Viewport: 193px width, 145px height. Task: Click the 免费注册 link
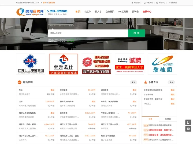[x=51, y=3]
